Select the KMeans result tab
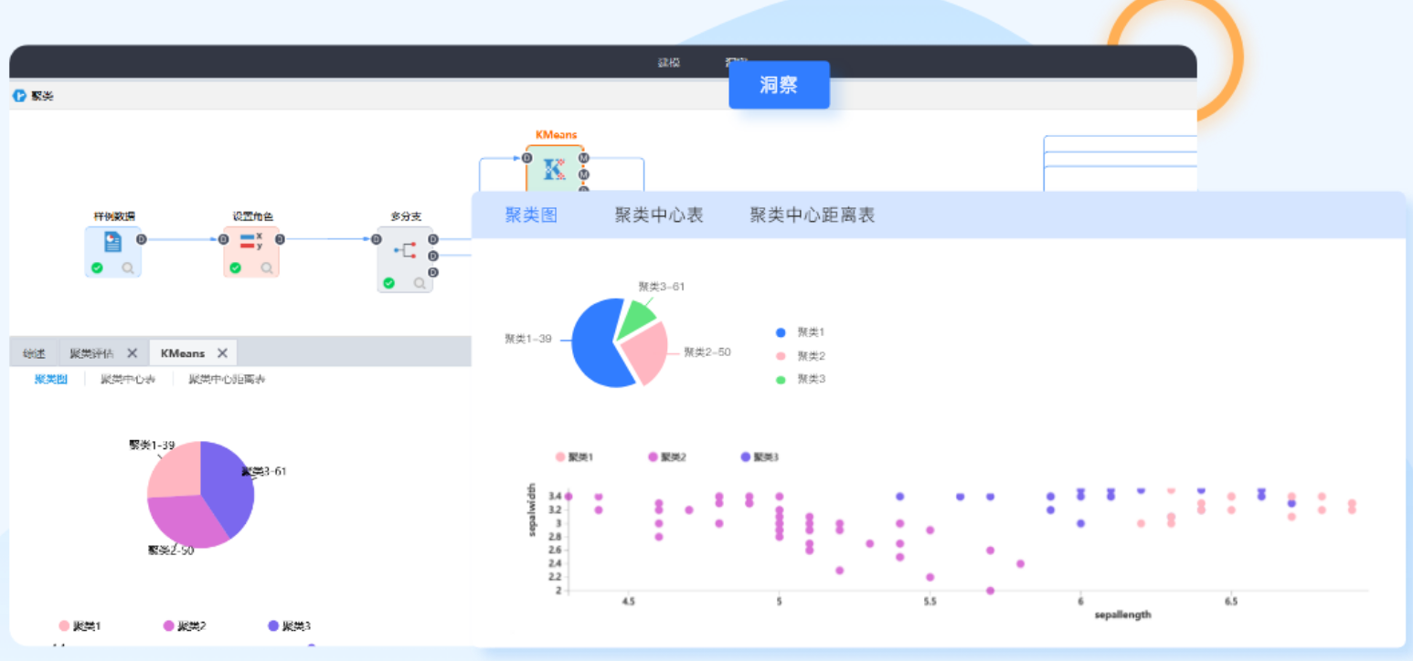This screenshot has width=1413, height=661. coord(183,353)
